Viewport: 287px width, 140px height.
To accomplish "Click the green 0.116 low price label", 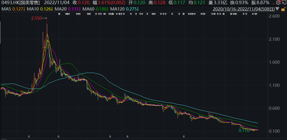I will pos(244,130).
